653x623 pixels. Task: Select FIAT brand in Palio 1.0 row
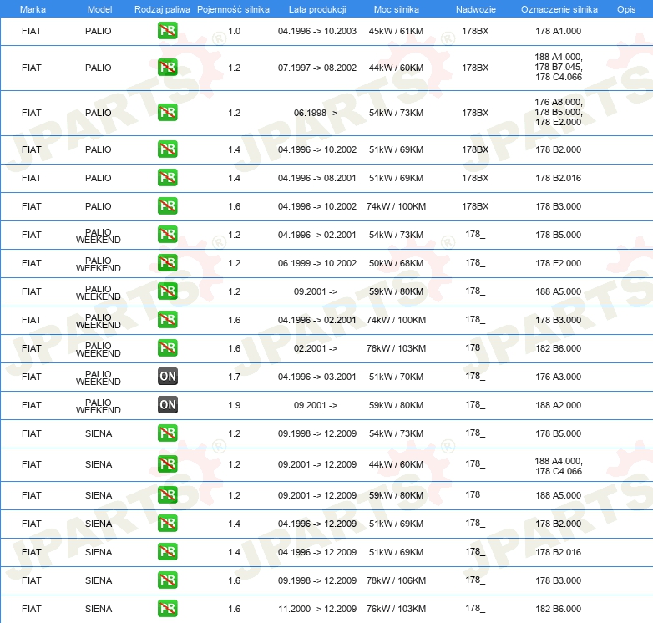(x=31, y=31)
